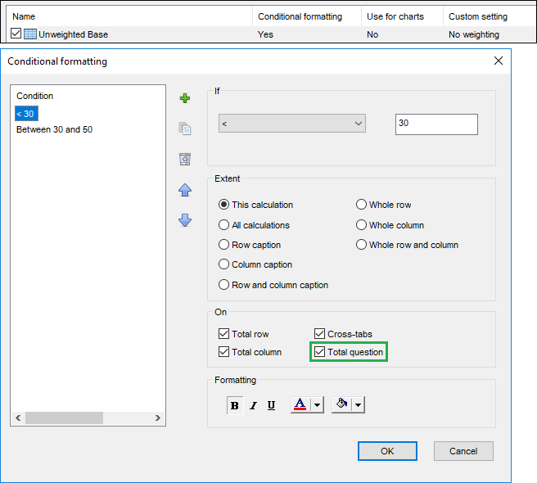This screenshot has width=537, height=483.
Task: Click the Cancel button
Action: tap(463, 451)
